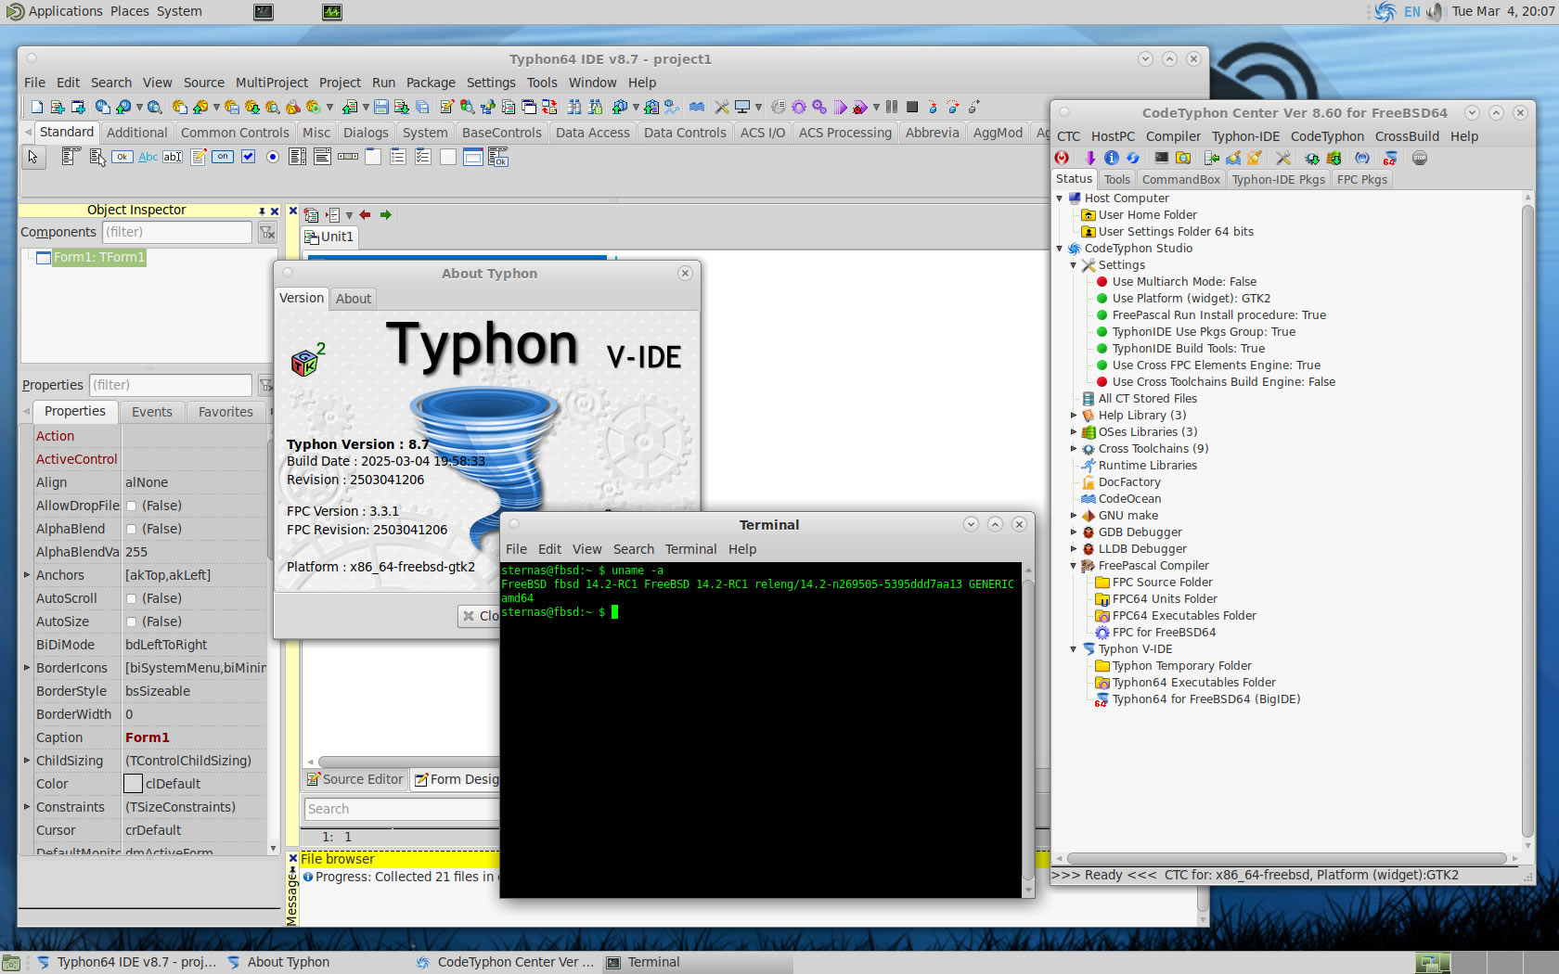The width and height of the screenshot is (1559, 974).
Task: Open the Terminal menu in the Terminal window
Action: pos(690,549)
